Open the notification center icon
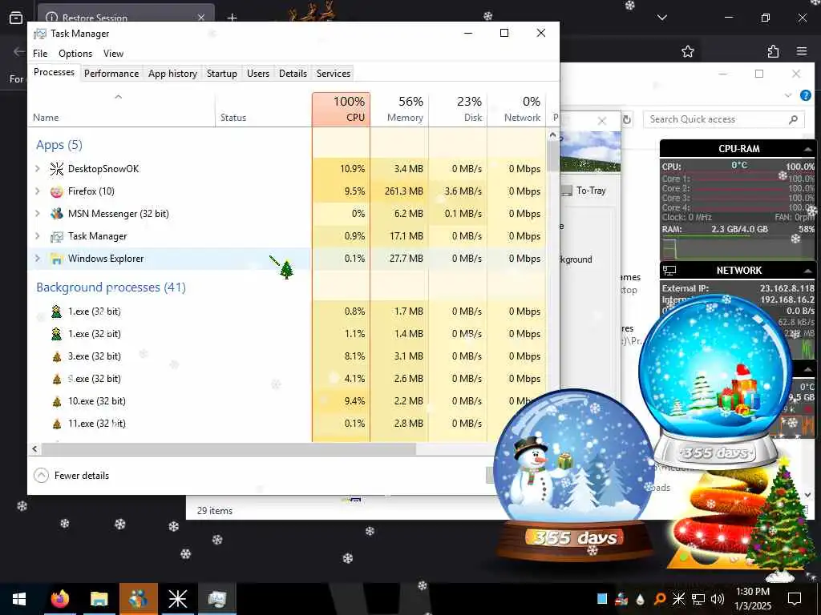 [x=795, y=599]
